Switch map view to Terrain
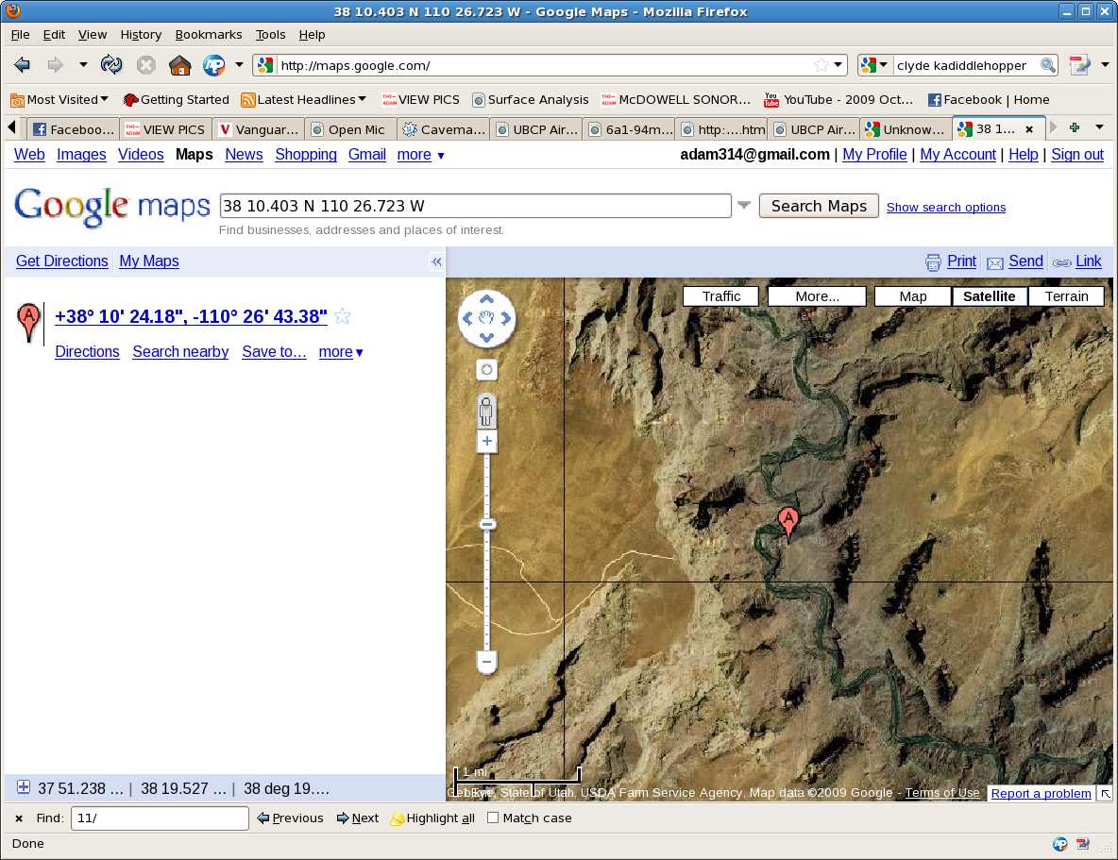 (x=1066, y=296)
